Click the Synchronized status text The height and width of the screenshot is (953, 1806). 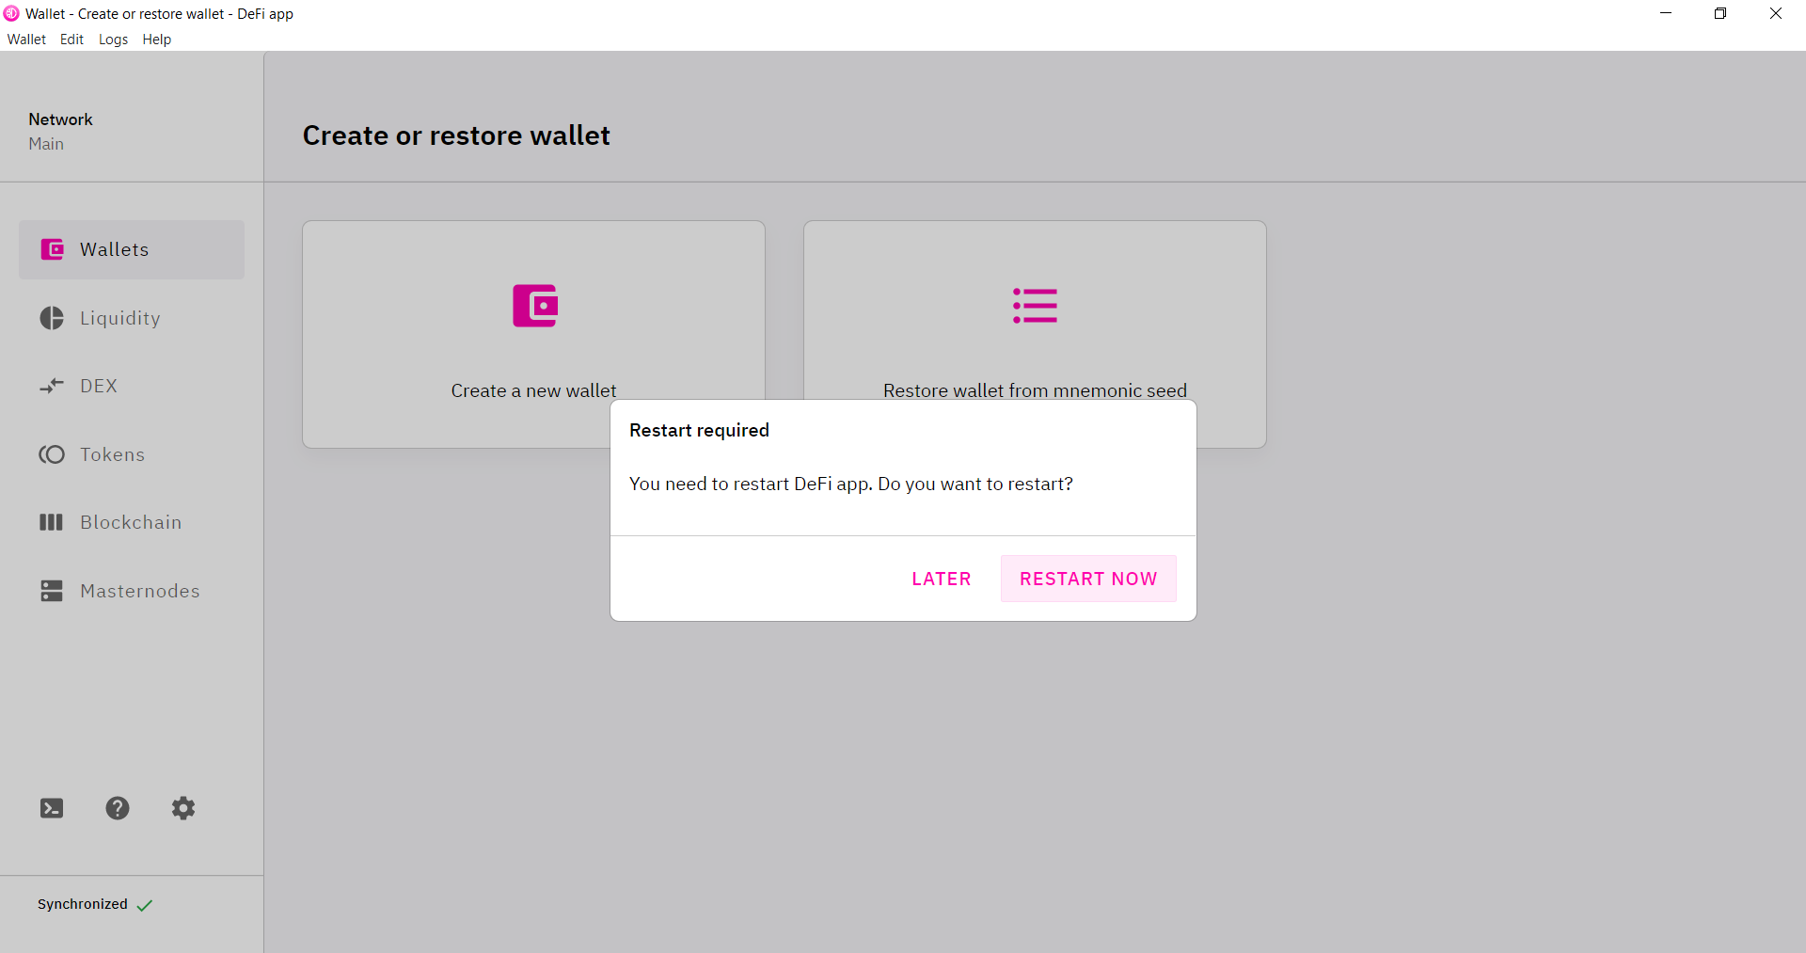click(83, 904)
